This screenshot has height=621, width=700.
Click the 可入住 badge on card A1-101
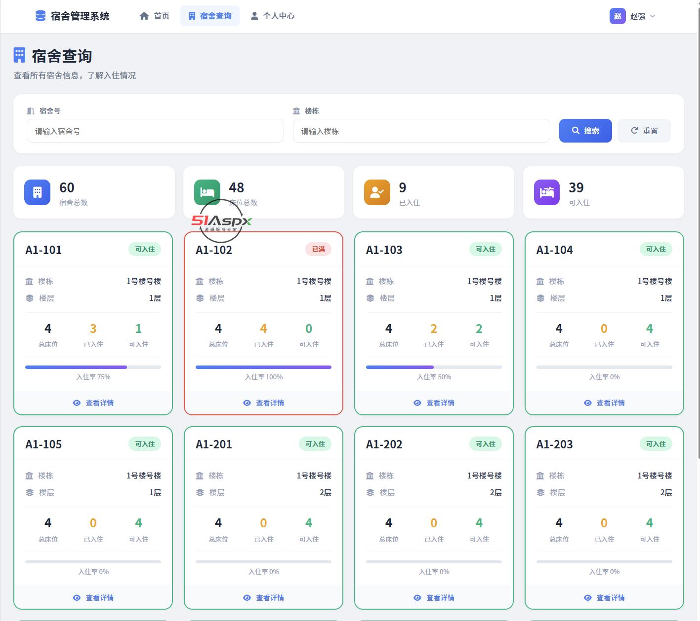pos(145,249)
